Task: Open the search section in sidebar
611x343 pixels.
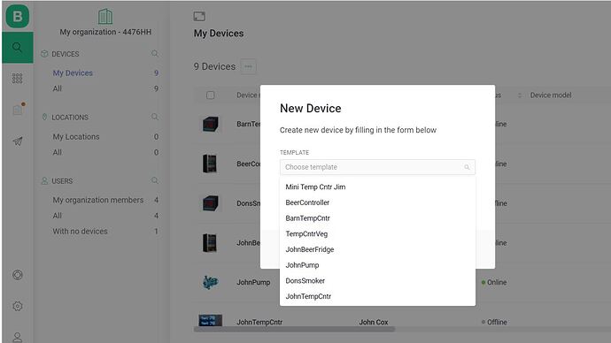Action: coord(18,48)
